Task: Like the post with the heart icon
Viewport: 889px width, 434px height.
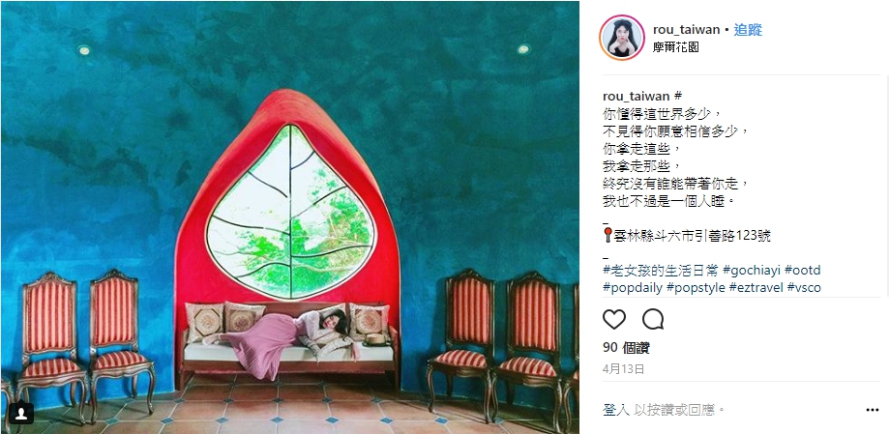Action: [x=614, y=320]
